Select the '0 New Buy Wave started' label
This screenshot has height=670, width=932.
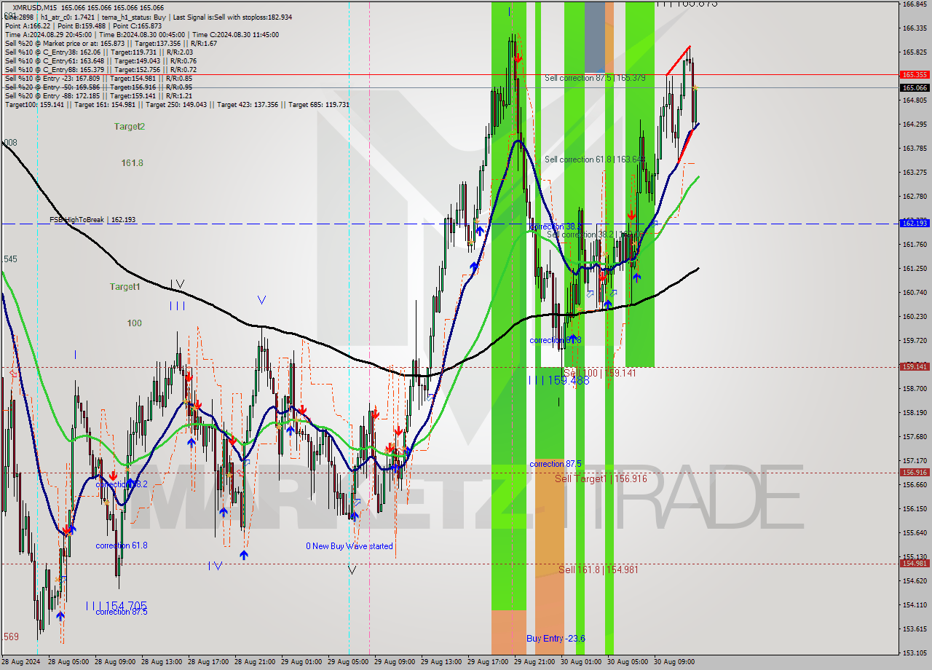click(x=349, y=546)
